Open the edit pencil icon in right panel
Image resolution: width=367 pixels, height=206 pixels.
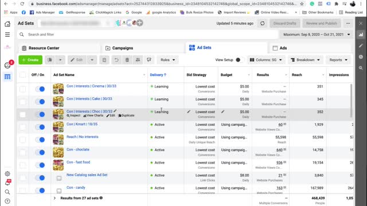click(x=361, y=46)
